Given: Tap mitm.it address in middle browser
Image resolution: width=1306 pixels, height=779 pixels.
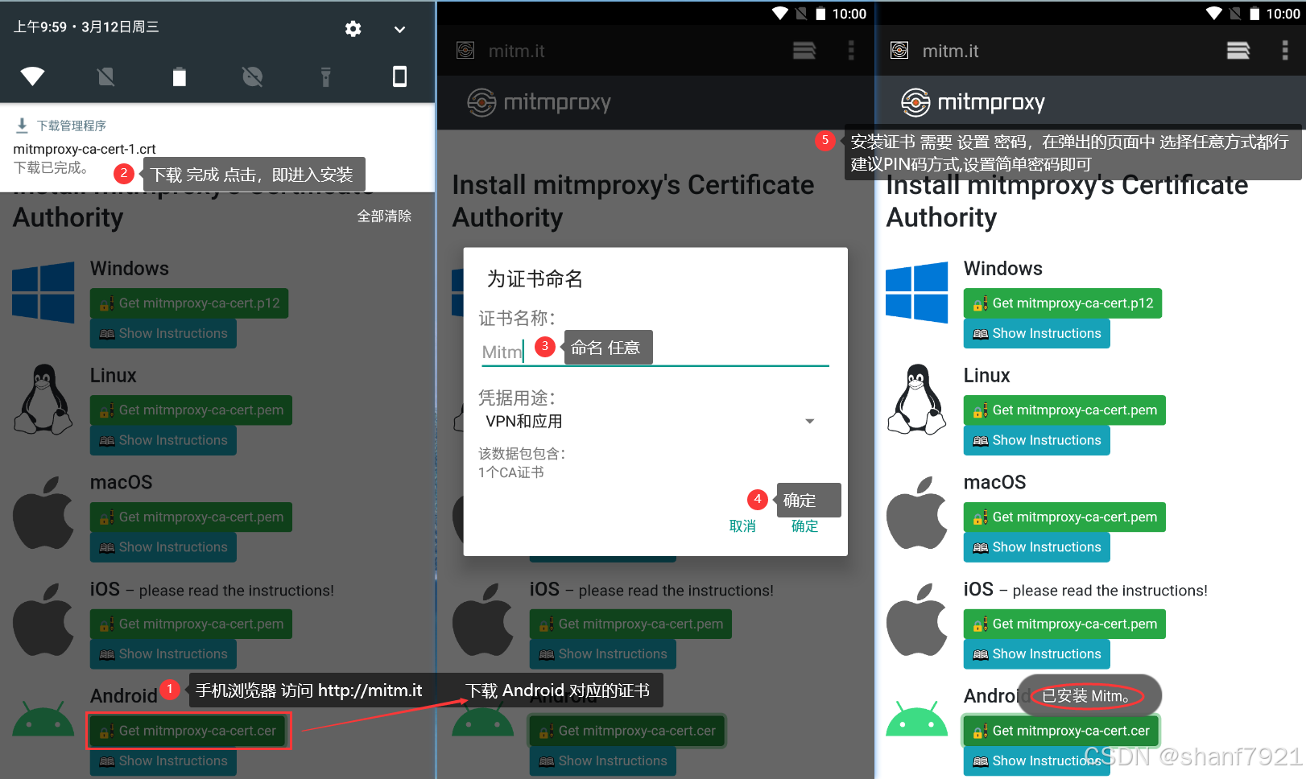Looking at the screenshot, I should pos(516,51).
